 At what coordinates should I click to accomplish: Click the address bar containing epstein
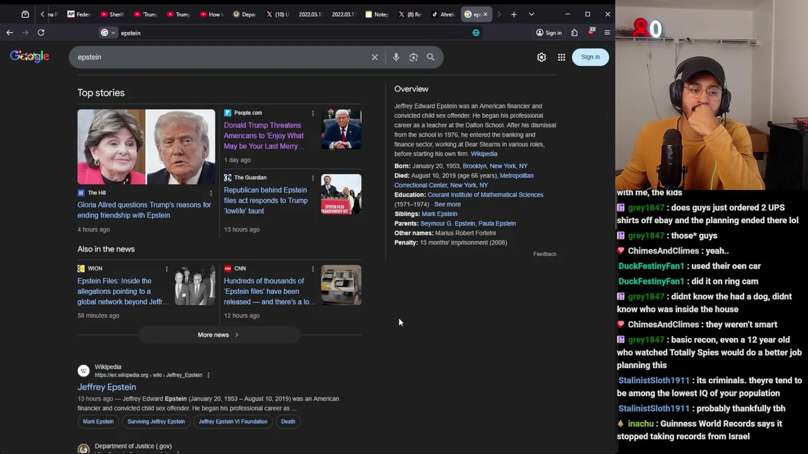point(290,33)
